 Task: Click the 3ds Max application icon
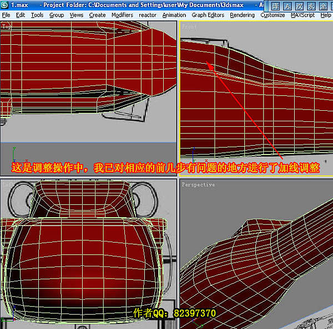tap(4, 4)
